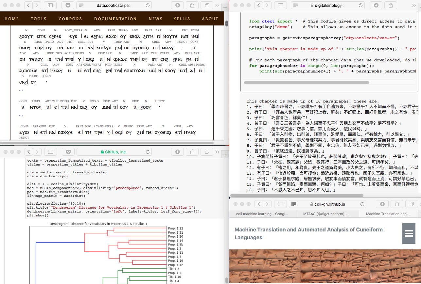Go forward in the GitHub window
421x284 pixels.
37,152
